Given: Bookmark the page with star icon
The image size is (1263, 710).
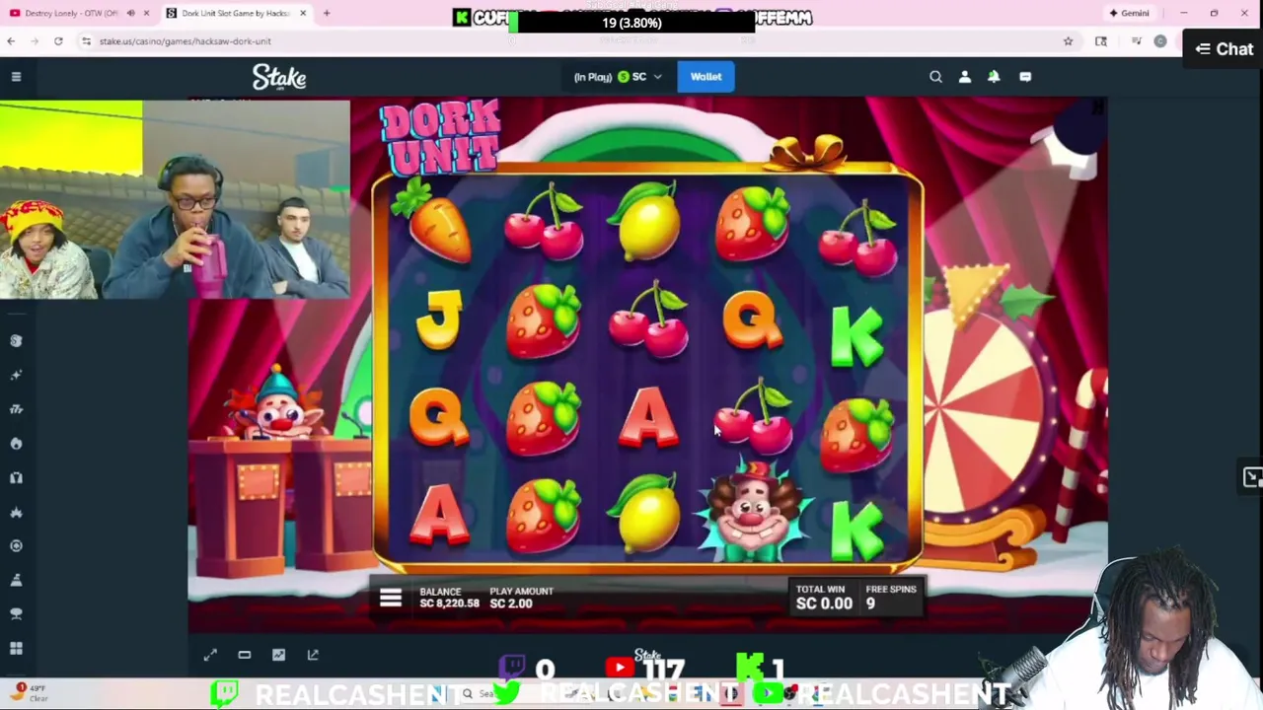Looking at the screenshot, I should click(1068, 41).
